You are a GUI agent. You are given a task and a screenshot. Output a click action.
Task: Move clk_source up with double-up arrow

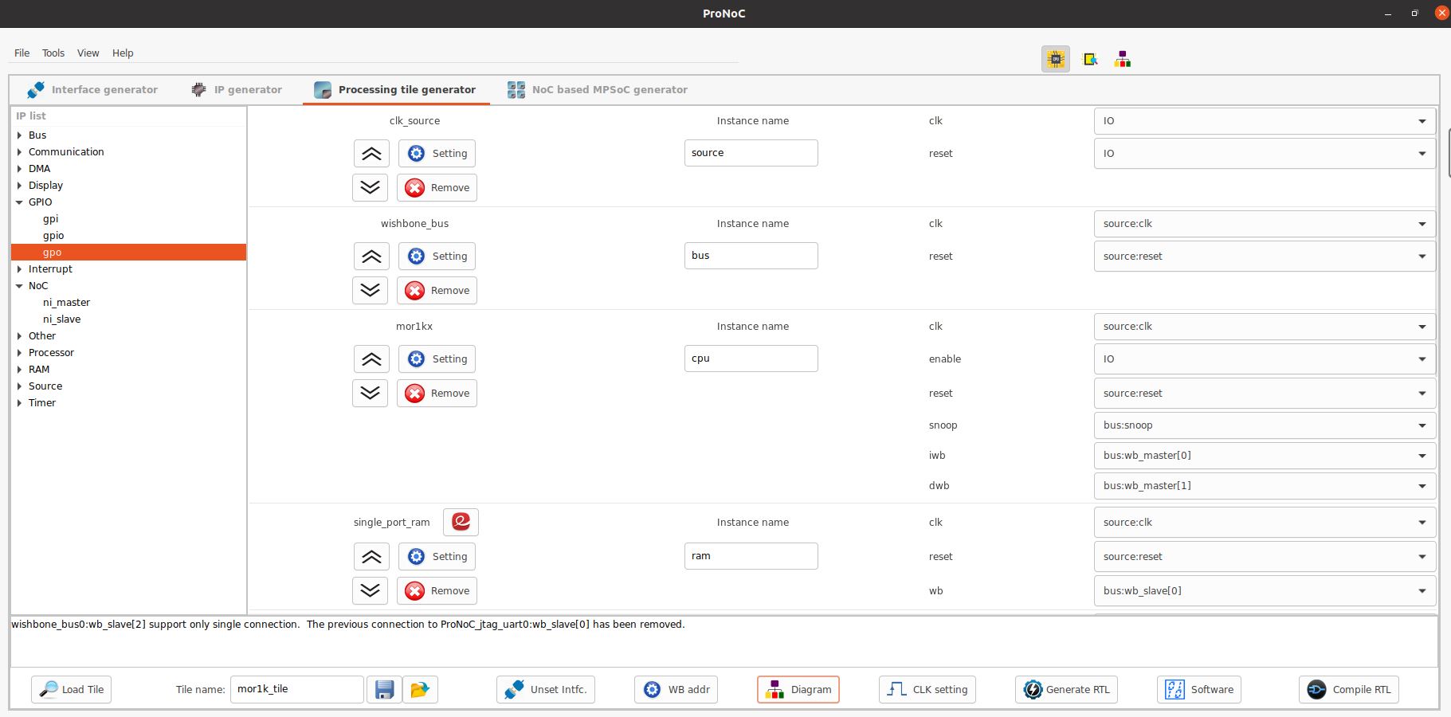pyautogui.click(x=371, y=154)
